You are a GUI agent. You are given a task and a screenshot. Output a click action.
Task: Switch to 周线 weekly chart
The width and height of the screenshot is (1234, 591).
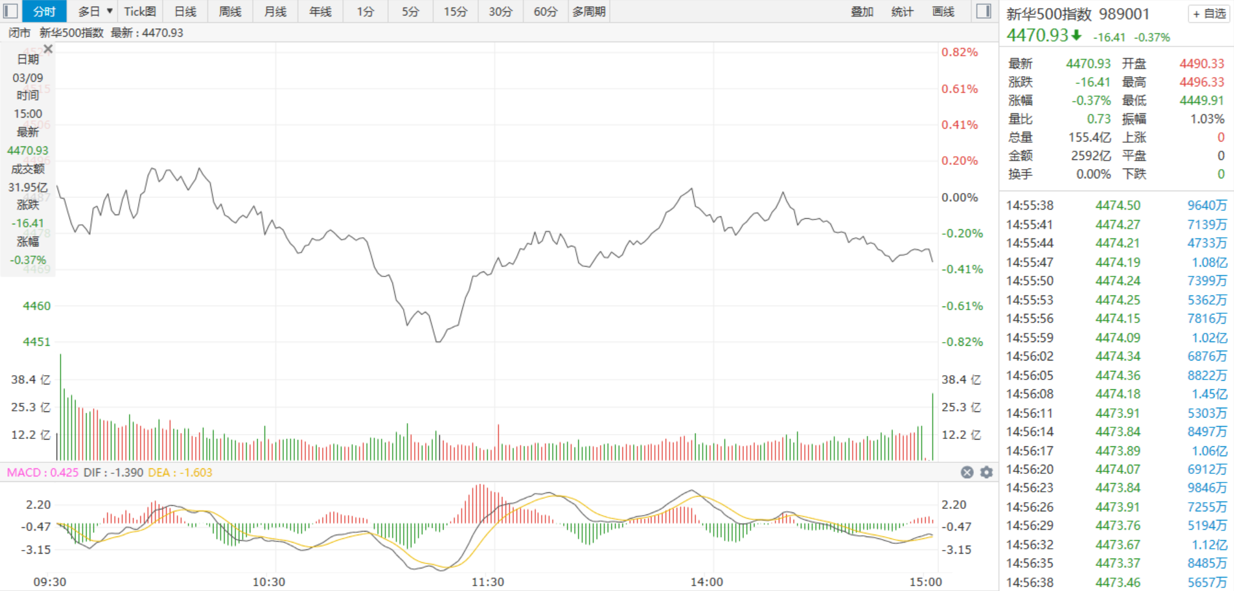[x=230, y=11]
